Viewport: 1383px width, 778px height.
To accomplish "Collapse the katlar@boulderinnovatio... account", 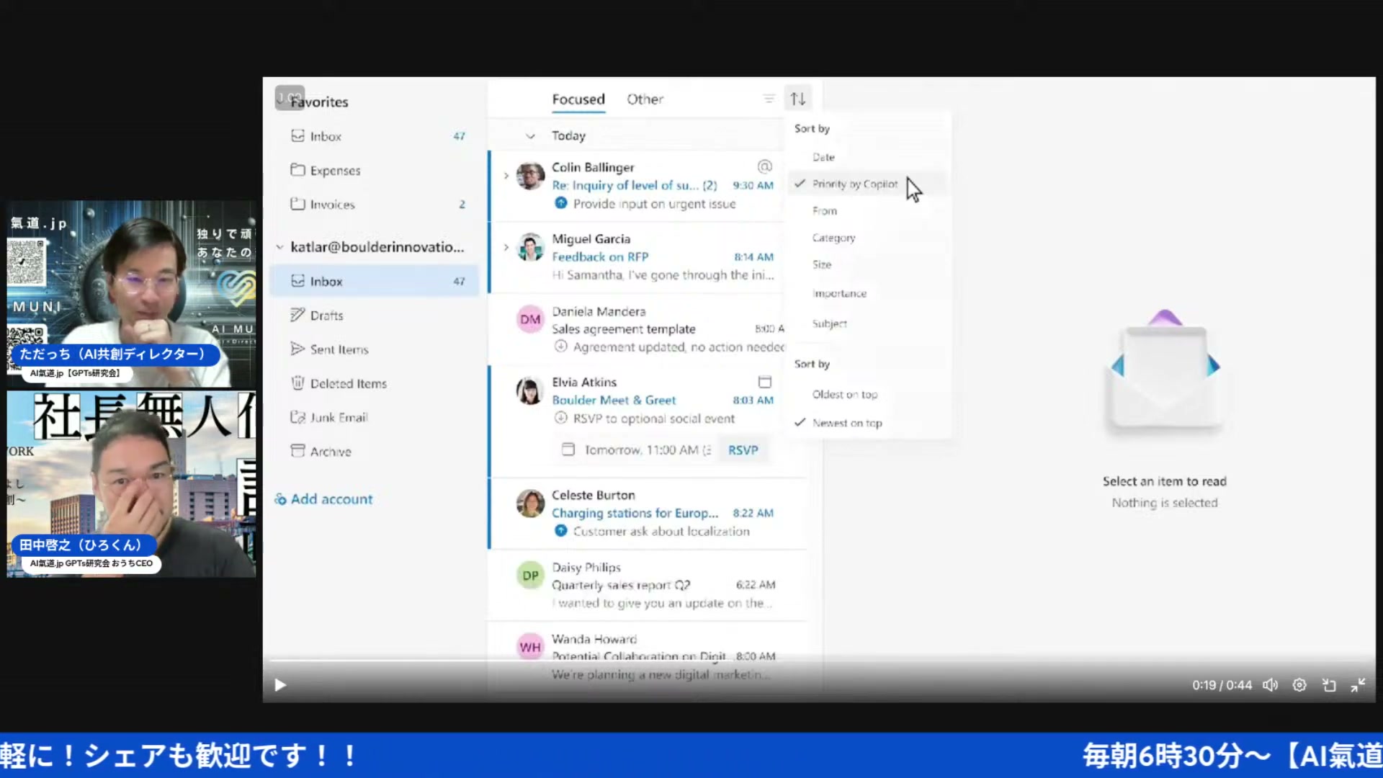I will [279, 247].
